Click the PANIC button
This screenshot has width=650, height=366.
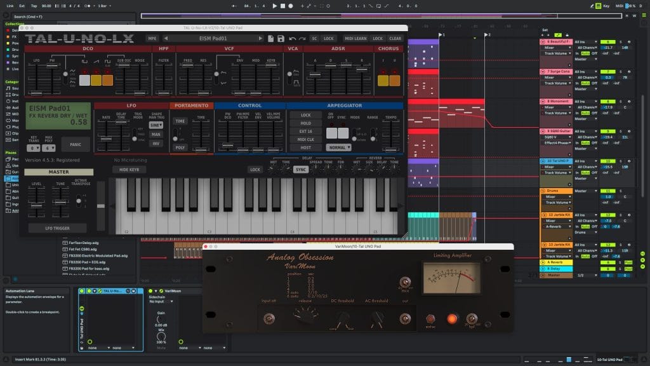click(x=76, y=144)
